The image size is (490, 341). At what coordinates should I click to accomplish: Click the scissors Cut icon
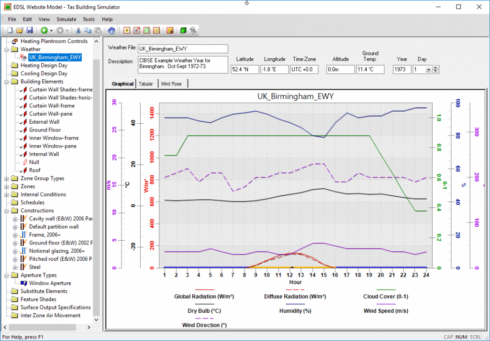click(78, 30)
